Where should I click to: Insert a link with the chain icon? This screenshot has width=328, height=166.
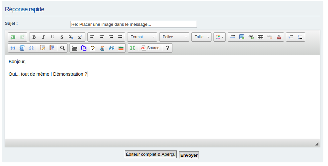point(251,37)
